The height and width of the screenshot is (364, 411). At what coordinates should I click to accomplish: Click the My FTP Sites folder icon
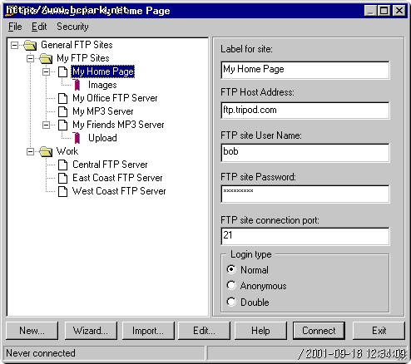point(46,58)
